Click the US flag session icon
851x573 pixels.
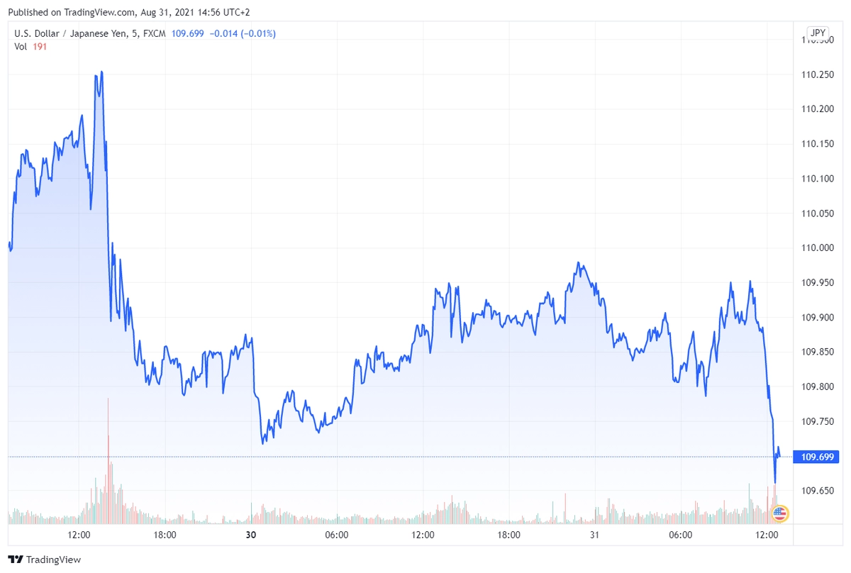click(x=779, y=513)
